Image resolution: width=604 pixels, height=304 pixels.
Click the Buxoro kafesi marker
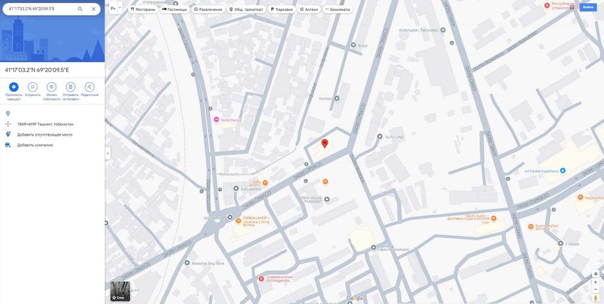click(530, 227)
